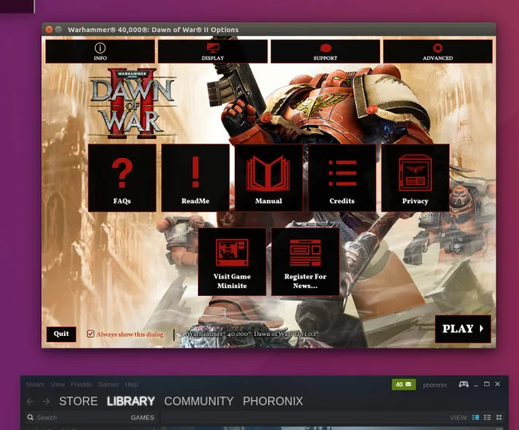Close the Dawn of War II Options window
519x430 pixels.
point(49,30)
